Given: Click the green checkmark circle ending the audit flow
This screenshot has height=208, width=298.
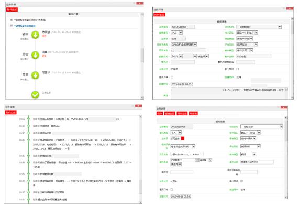Looking at the screenshot, I should 35,94.
